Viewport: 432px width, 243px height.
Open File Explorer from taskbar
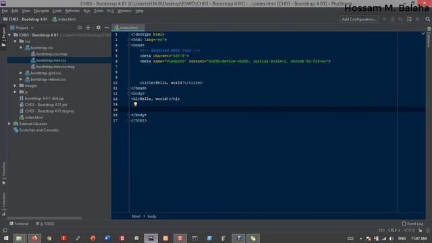tap(19, 238)
